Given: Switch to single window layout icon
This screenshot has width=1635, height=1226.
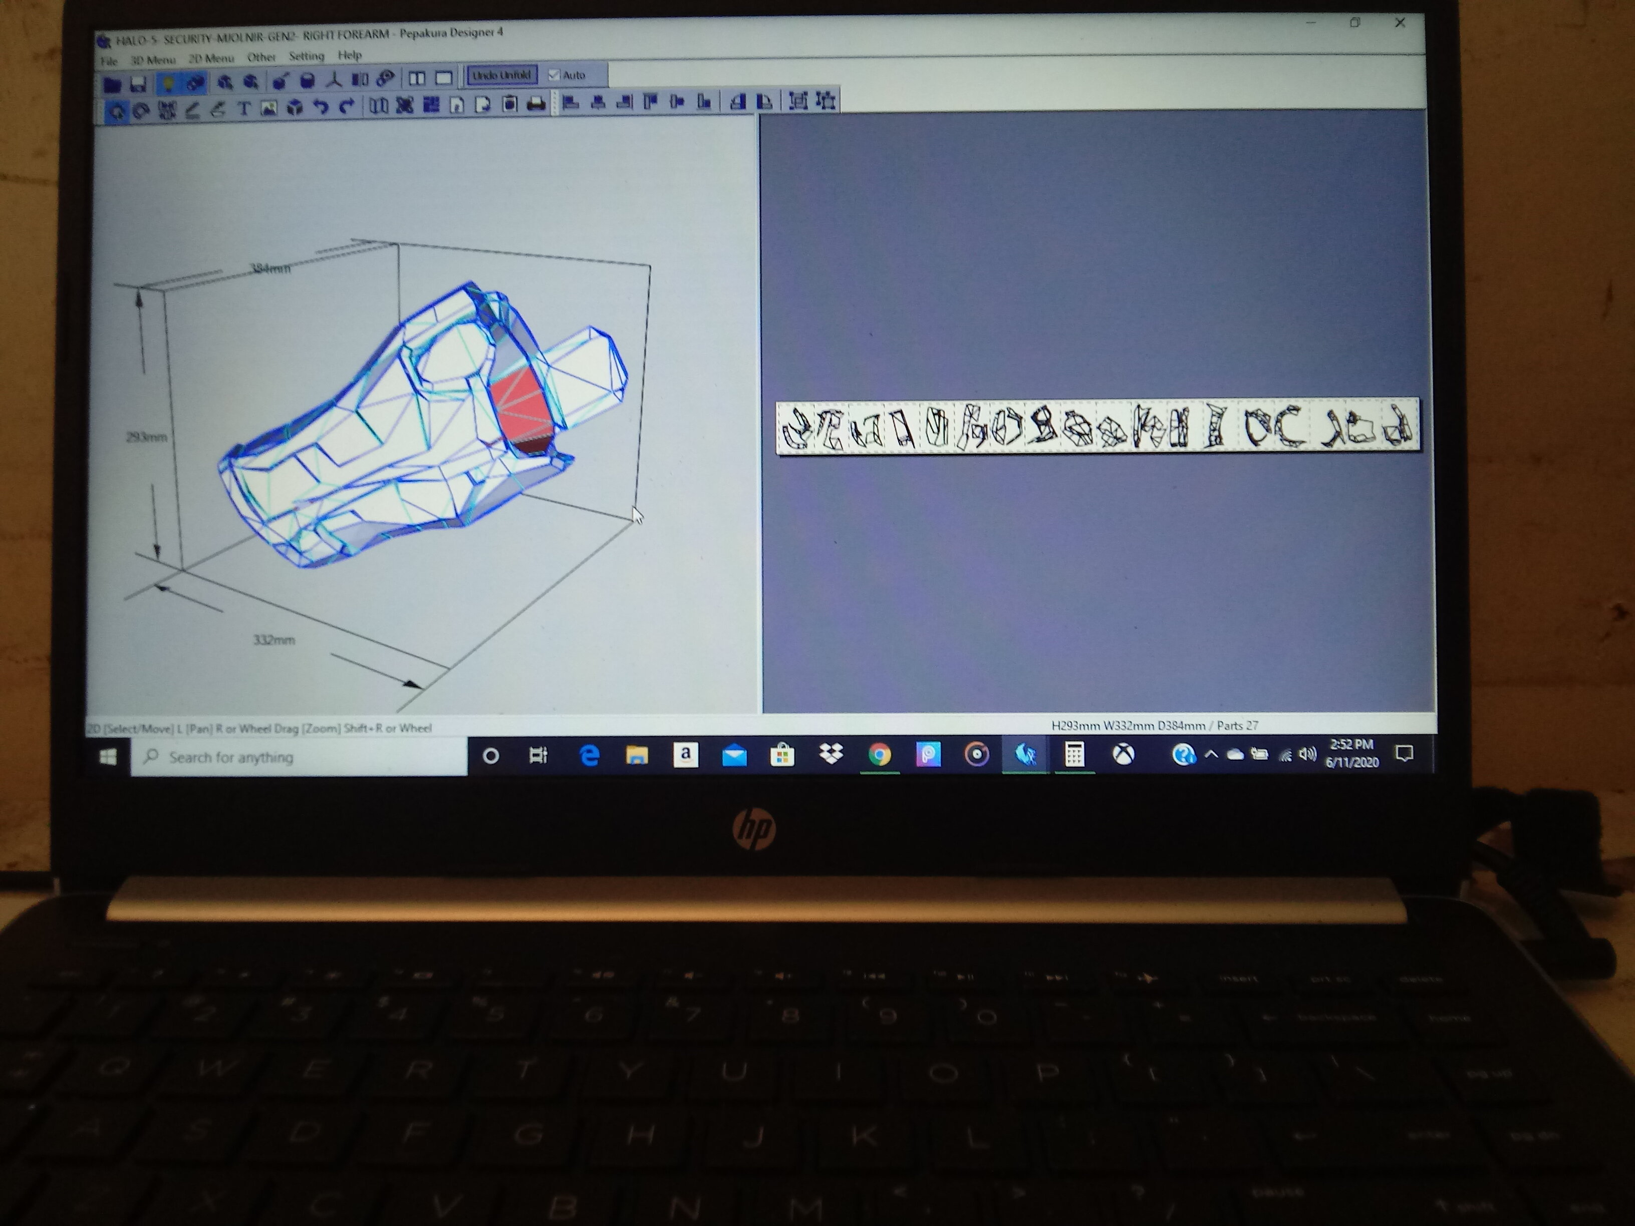Looking at the screenshot, I should click(443, 78).
